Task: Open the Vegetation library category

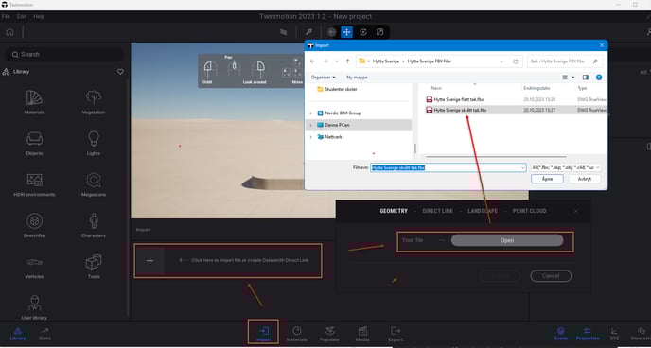Action: (94, 102)
